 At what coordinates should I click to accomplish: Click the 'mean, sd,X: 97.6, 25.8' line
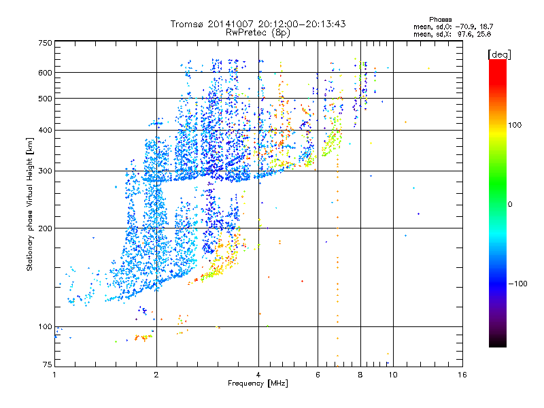pos(452,34)
